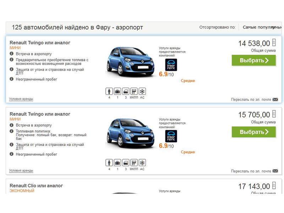Click the luggage icon in 14 538,00 offer

118,91
